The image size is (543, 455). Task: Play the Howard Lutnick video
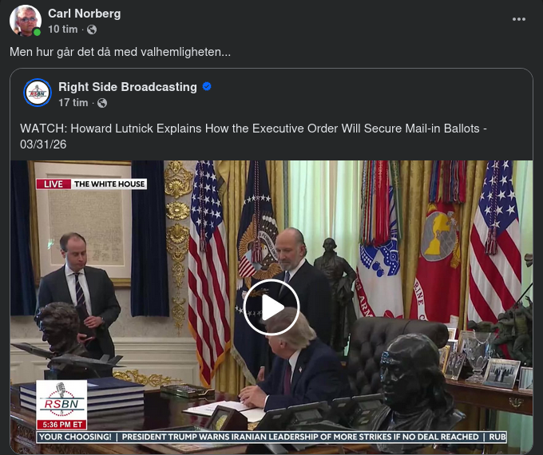(271, 307)
